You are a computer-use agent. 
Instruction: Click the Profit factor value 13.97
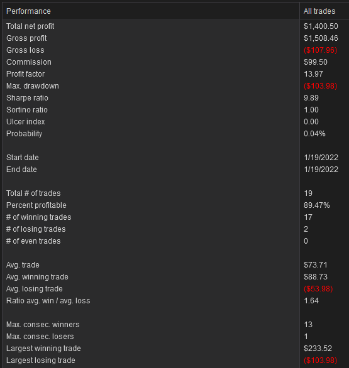[313, 74]
